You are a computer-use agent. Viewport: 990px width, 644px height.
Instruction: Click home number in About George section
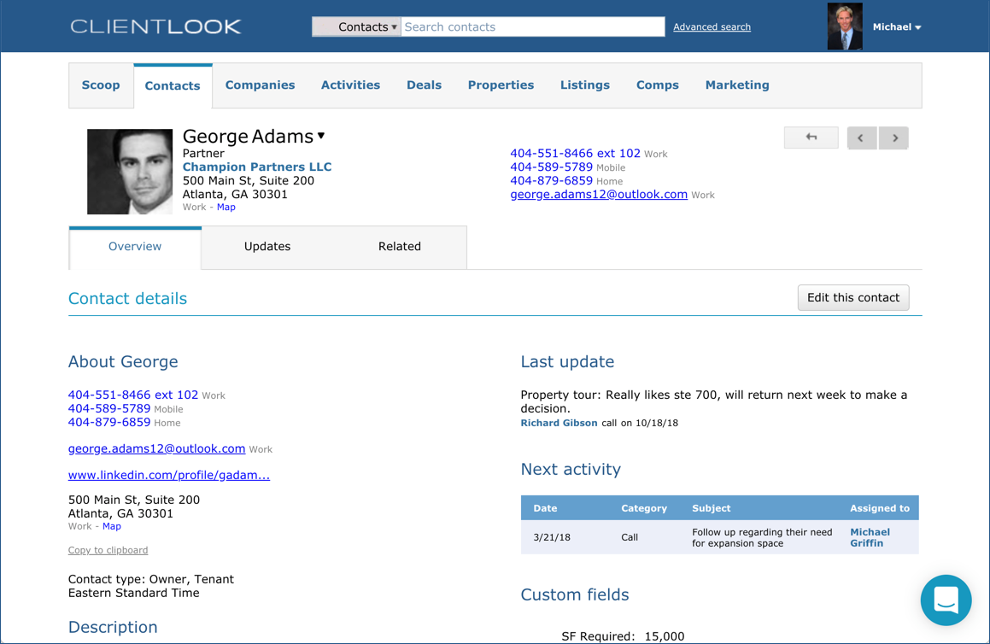[x=109, y=422]
